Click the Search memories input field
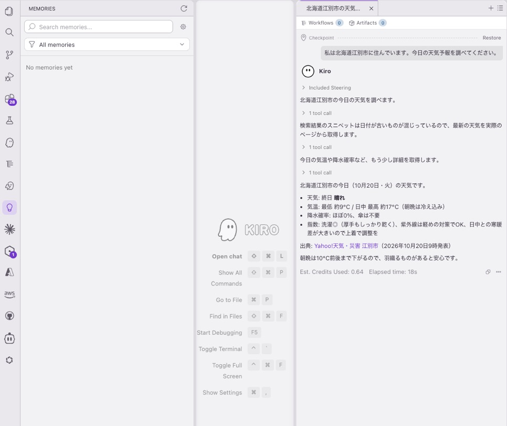The width and height of the screenshot is (507, 426). 99,27
